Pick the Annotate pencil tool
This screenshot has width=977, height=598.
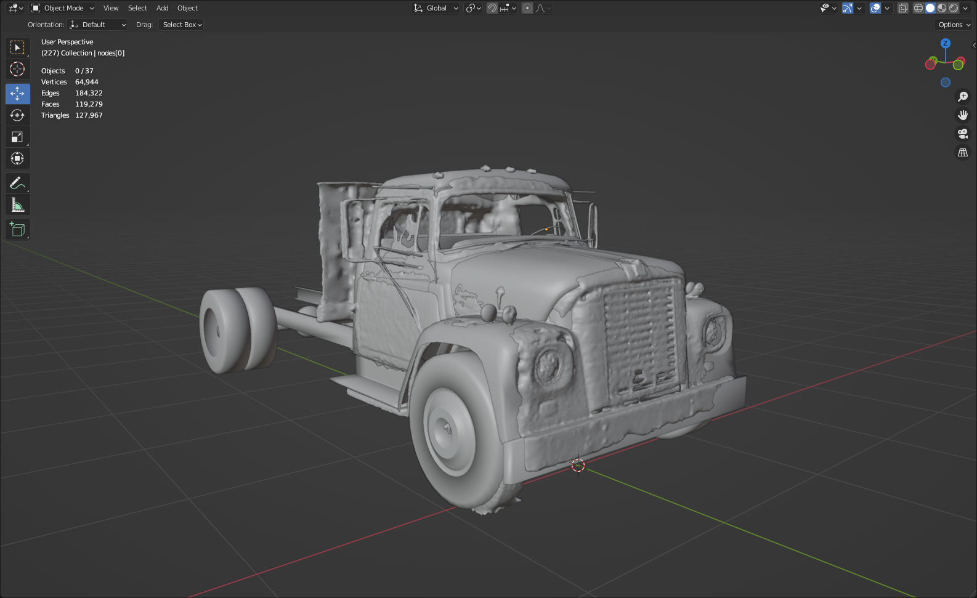pyautogui.click(x=17, y=183)
